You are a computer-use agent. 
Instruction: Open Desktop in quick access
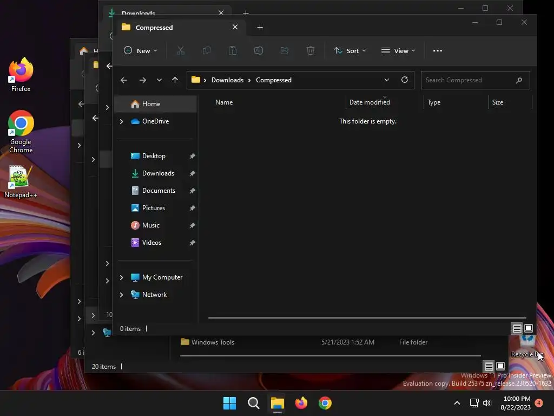[x=154, y=156]
